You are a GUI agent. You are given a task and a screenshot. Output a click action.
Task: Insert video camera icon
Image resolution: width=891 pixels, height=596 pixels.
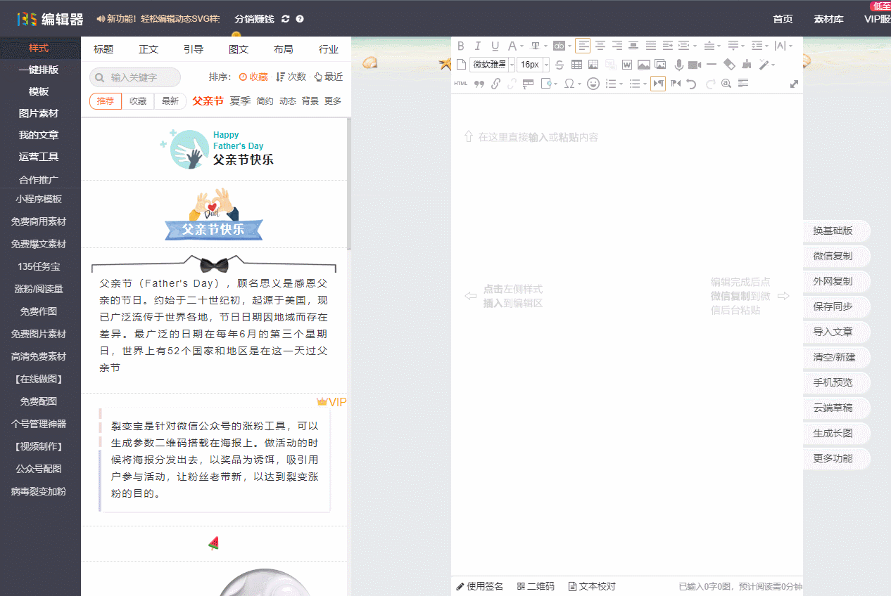[x=695, y=65]
